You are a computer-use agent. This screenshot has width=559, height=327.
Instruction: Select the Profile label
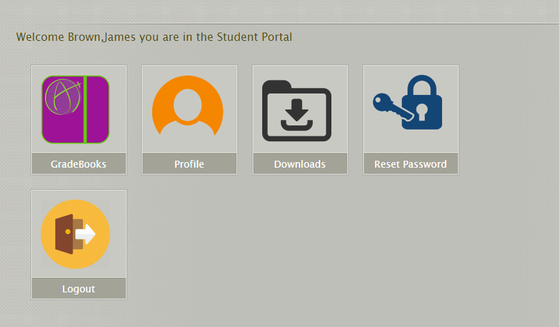click(189, 164)
